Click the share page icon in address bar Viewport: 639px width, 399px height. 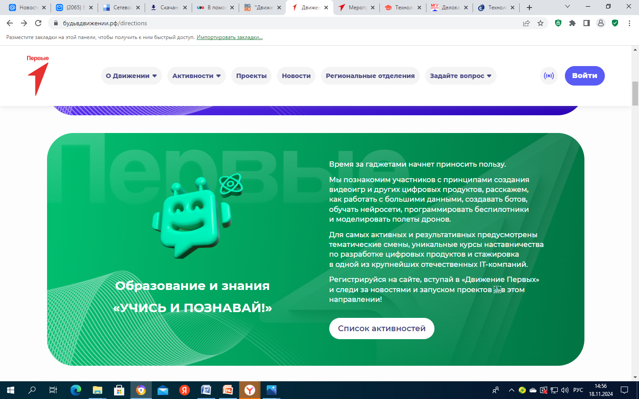526,23
